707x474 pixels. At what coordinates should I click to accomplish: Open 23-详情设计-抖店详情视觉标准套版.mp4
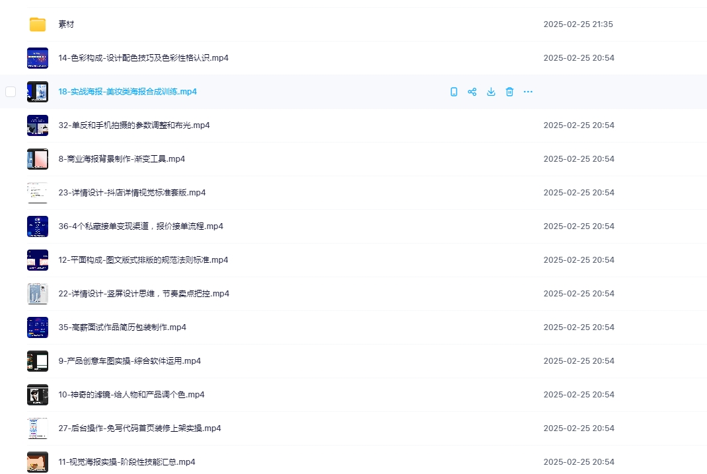(132, 193)
